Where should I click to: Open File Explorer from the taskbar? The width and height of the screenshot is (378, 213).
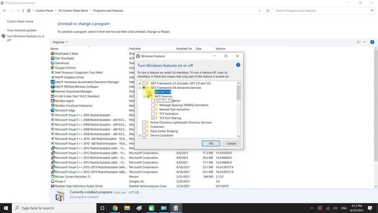pos(127,208)
